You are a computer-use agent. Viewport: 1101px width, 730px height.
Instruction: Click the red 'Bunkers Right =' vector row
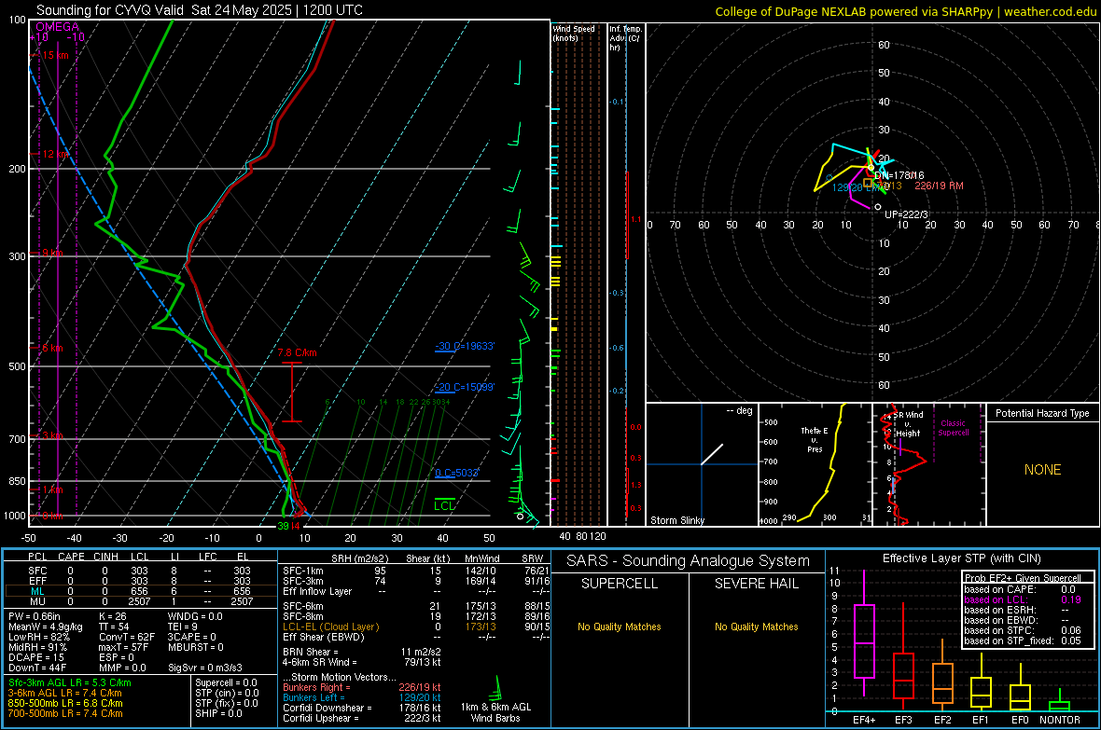pos(362,687)
